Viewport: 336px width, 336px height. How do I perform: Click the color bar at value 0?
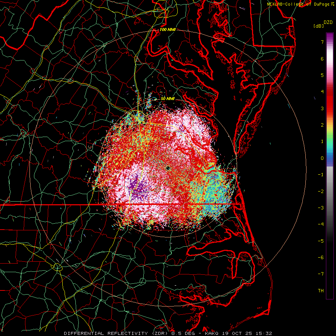click(330, 158)
